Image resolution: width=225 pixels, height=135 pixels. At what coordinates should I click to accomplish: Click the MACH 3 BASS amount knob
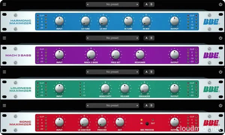[x=91, y=55]
